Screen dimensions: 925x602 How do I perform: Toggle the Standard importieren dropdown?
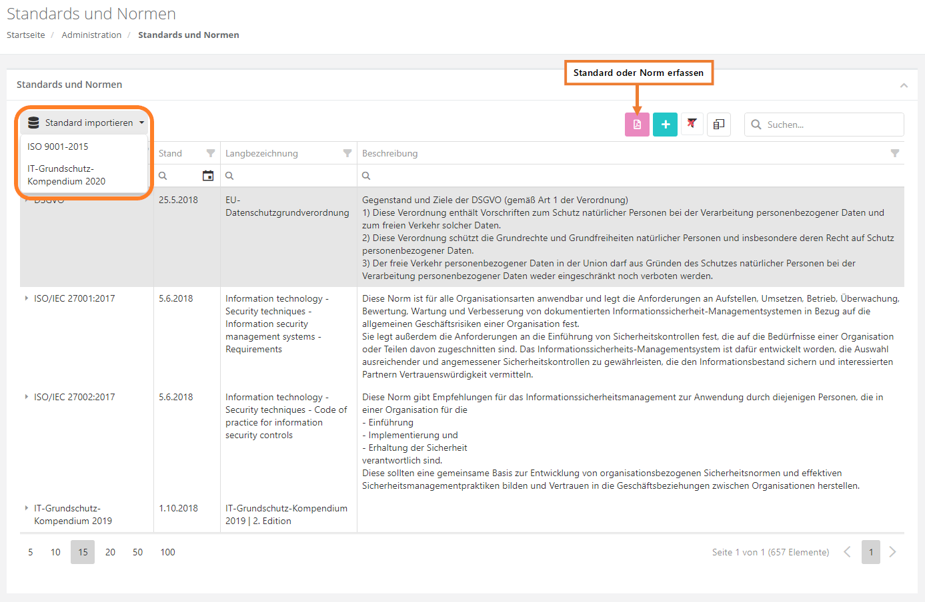tap(85, 123)
